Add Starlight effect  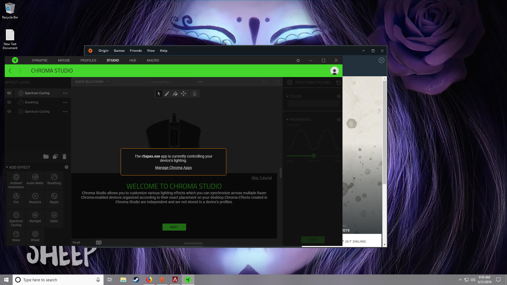click(x=35, y=219)
